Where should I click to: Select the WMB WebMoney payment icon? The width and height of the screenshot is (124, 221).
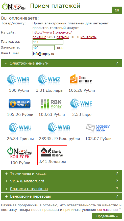(x=59, y=128)
